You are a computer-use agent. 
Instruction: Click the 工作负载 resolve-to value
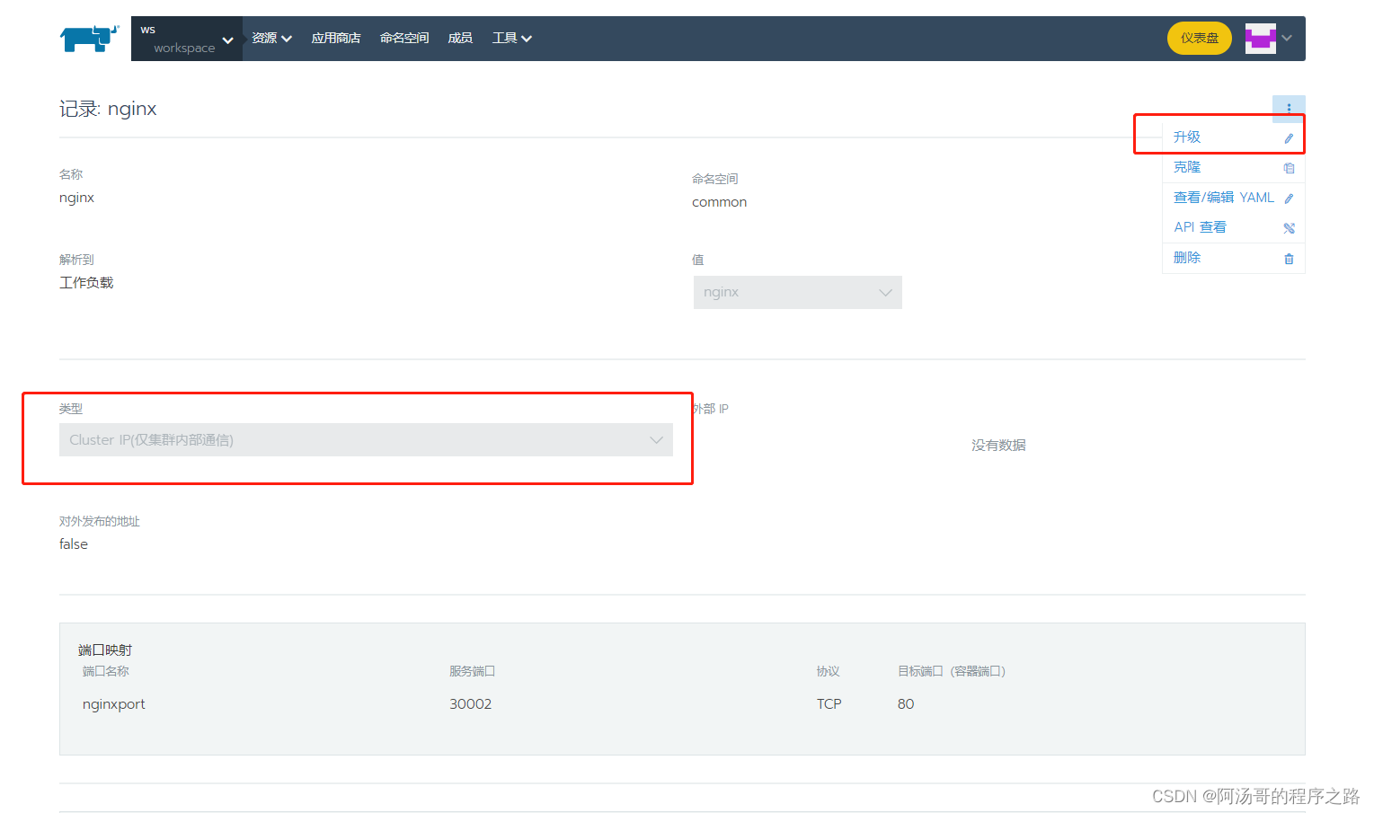[x=86, y=283]
